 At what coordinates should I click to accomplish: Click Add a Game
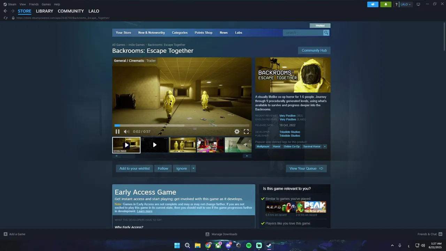tap(14, 234)
